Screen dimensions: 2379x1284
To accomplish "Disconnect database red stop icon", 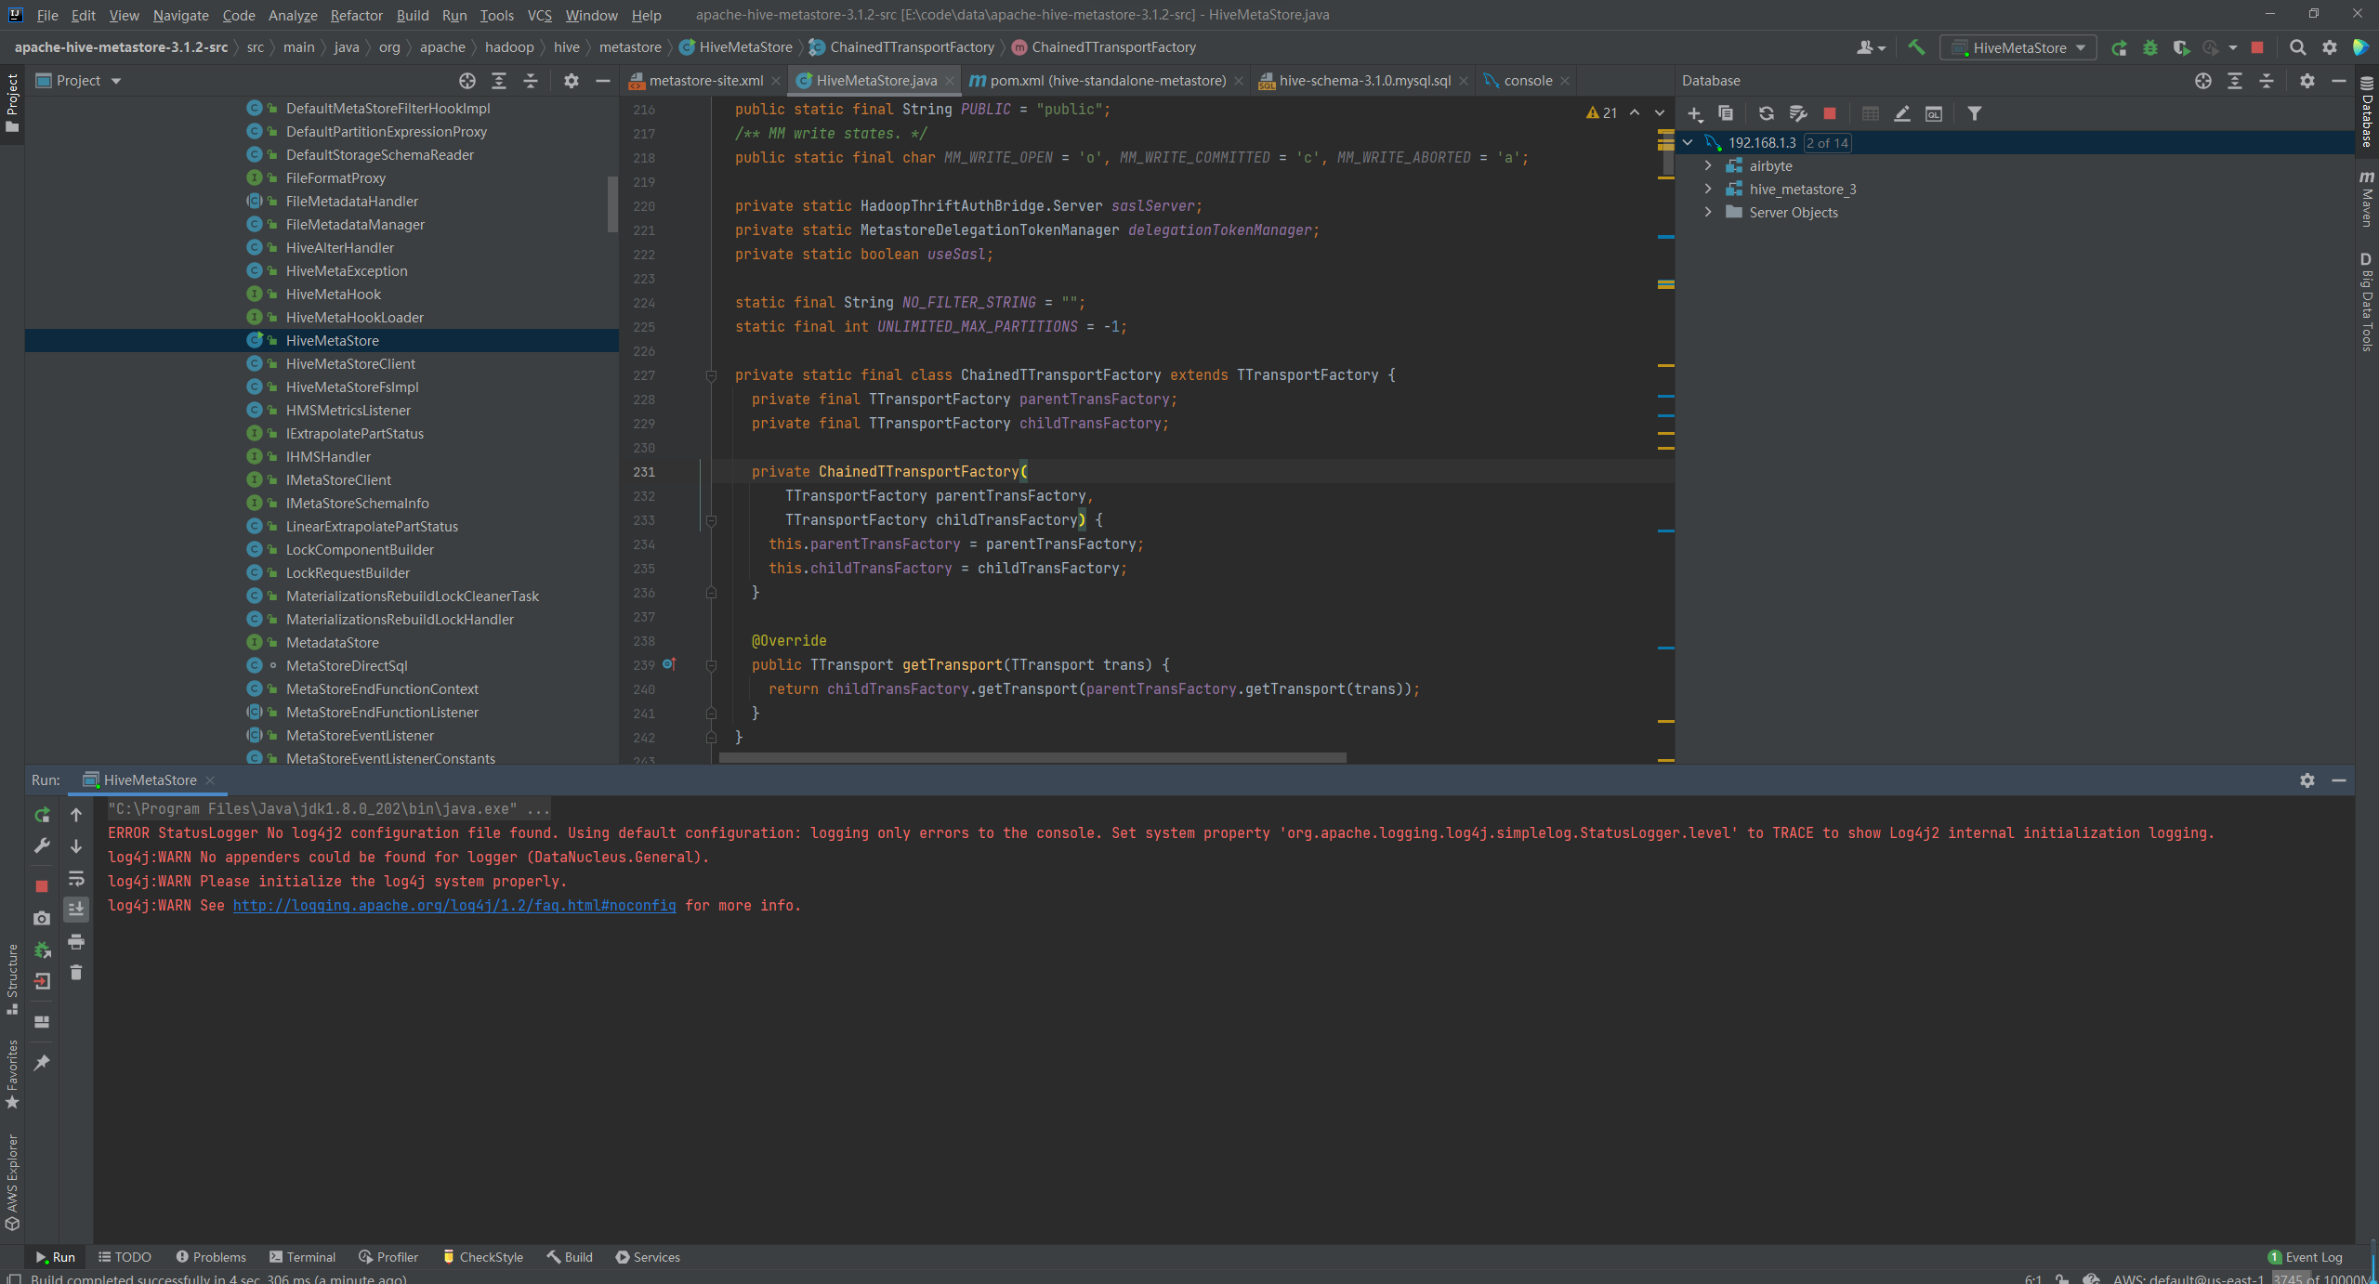I will pyautogui.click(x=1830, y=113).
